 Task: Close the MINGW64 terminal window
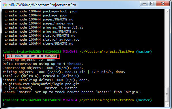pyautogui.click(x=163, y=4)
